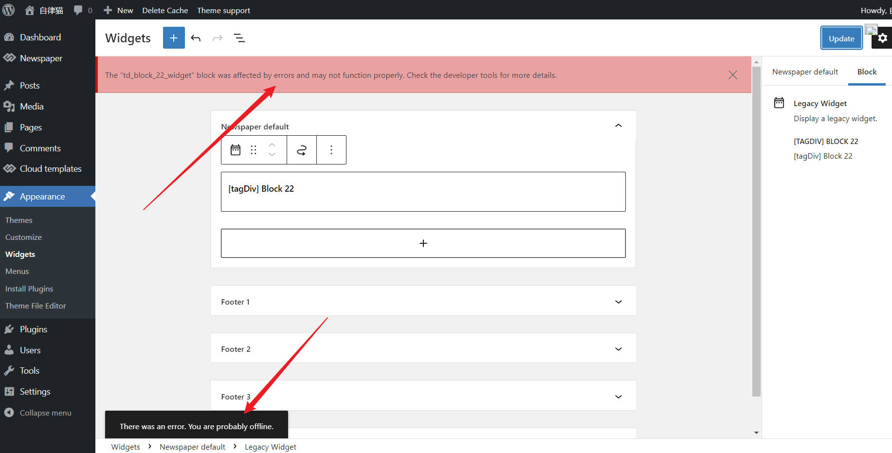The image size is (892, 453).
Task: Click the scrollbar up arrow
Action: coord(756,62)
